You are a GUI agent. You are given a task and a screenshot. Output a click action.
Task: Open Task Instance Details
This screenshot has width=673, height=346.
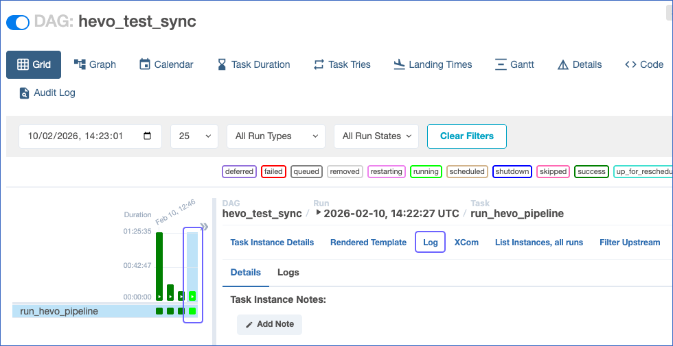(272, 243)
